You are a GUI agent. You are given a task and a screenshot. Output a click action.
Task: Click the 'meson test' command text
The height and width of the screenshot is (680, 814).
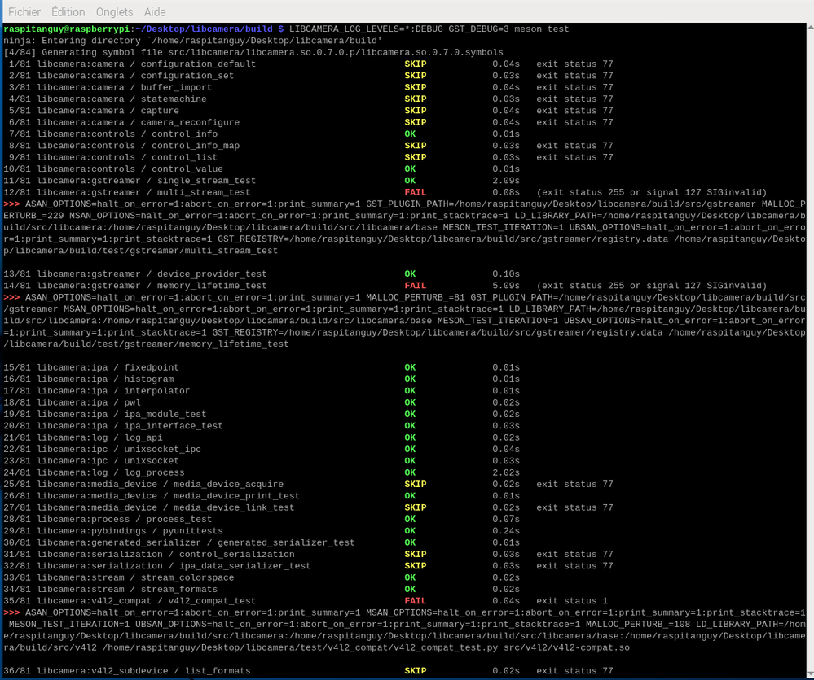point(542,29)
